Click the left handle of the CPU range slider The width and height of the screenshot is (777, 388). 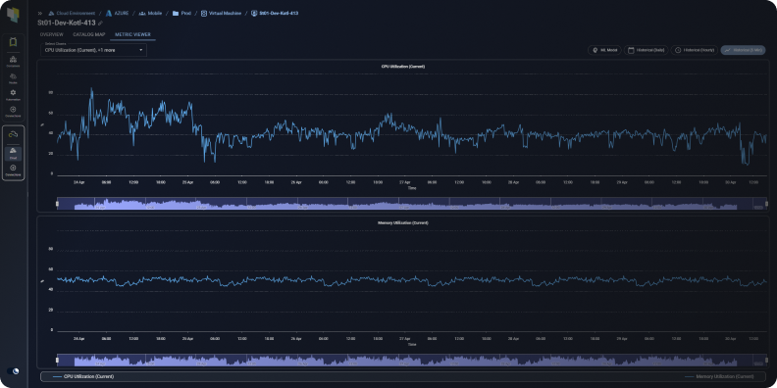57,204
